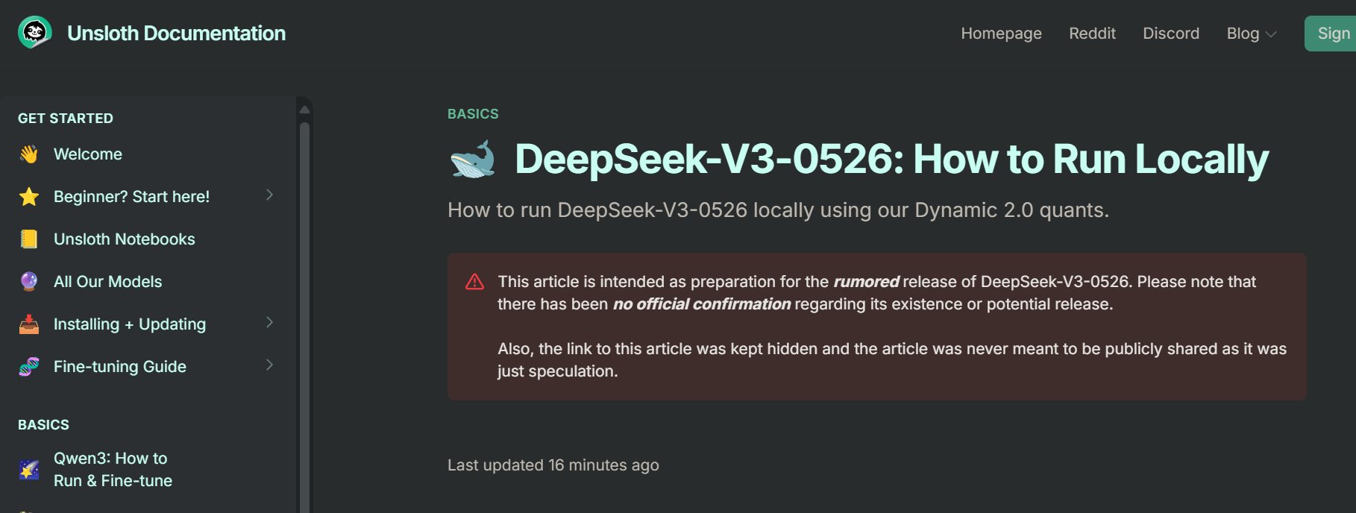This screenshot has height=513, width=1356.
Task: Expand the Fine-tuning Guide chevron
Action: (x=269, y=365)
